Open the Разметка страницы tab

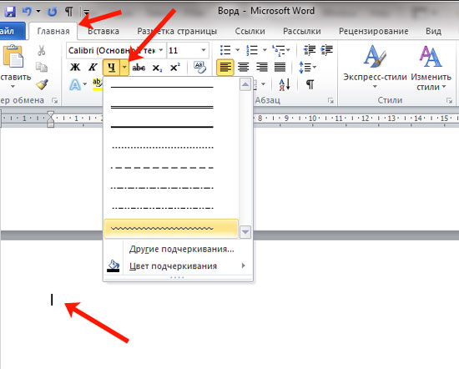pos(177,31)
